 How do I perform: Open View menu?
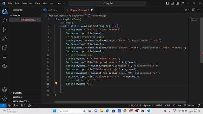(x=37, y=3)
